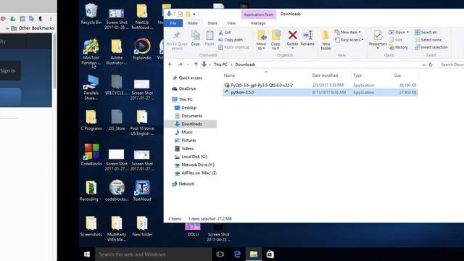Select Network Drive (Y:) in navigation pane
Screen dimensions: 464x261
(194, 165)
